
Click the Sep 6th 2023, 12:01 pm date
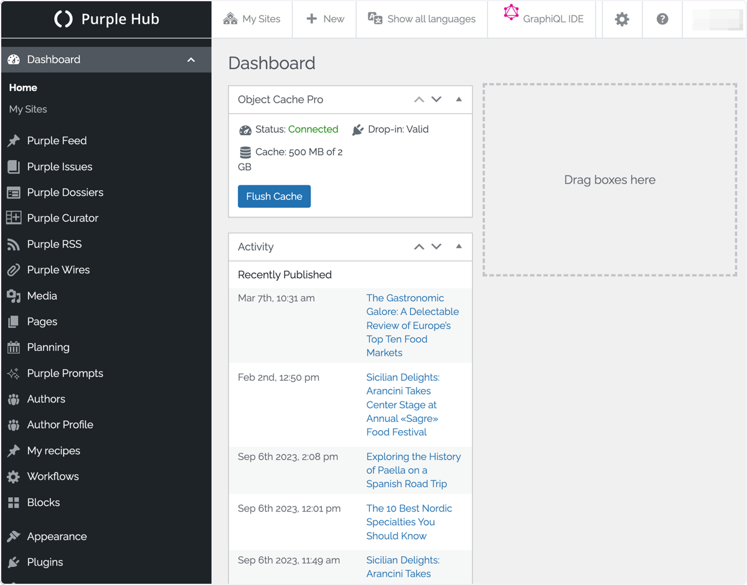(x=289, y=508)
